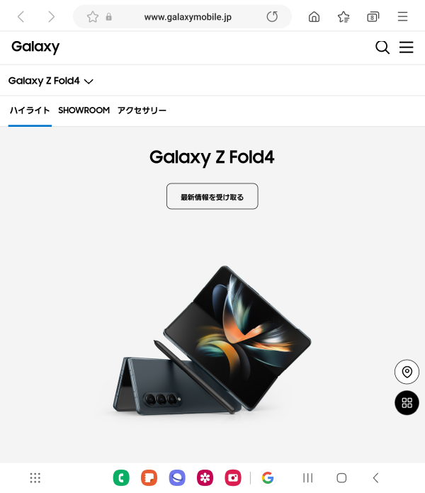This screenshot has height=493, width=425.
Task: Click the 最新情報を受け取る button
Action: pos(212,196)
